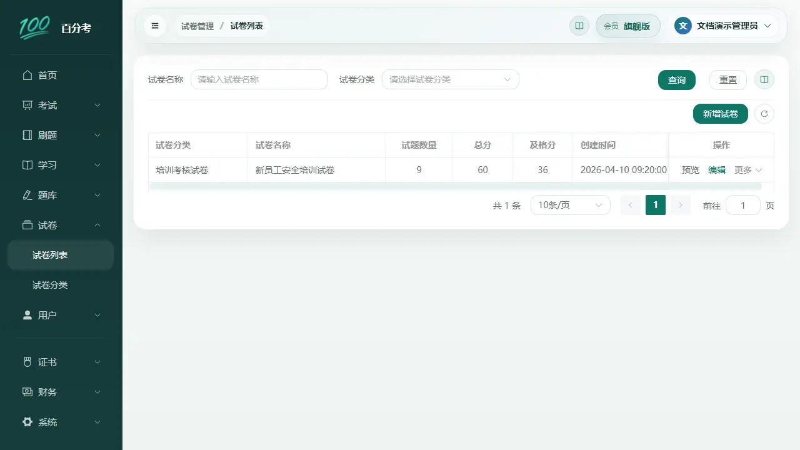Expand the 考试 menu chevron
800x450 pixels.
pos(97,105)
